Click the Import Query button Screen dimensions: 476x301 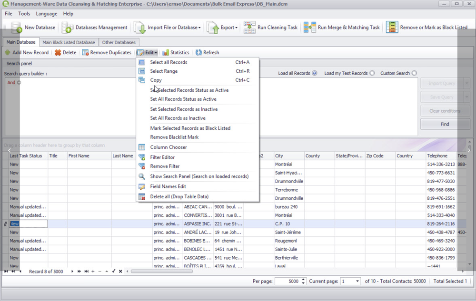pos(442,83)
